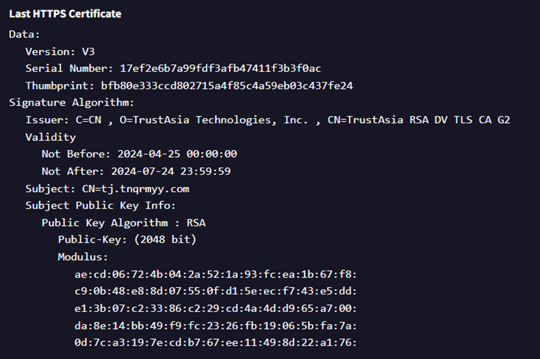Click the modulus row starting with ae:cd:06

pos(215,274)
